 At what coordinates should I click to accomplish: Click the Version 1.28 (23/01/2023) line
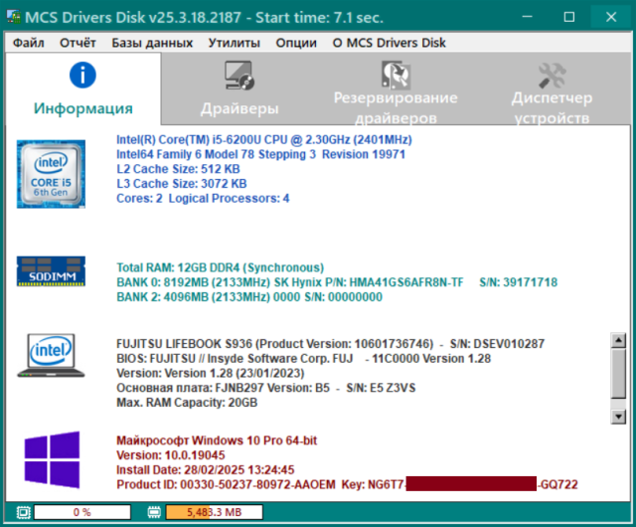click(210, 373)
